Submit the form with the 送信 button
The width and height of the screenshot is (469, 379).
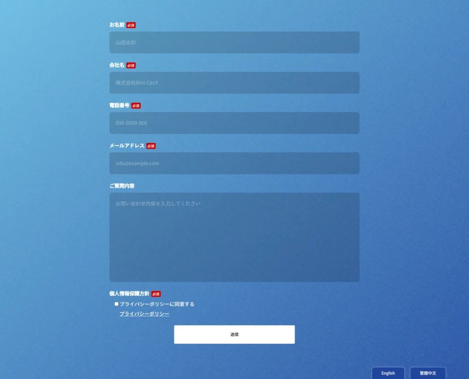[234, 335]
